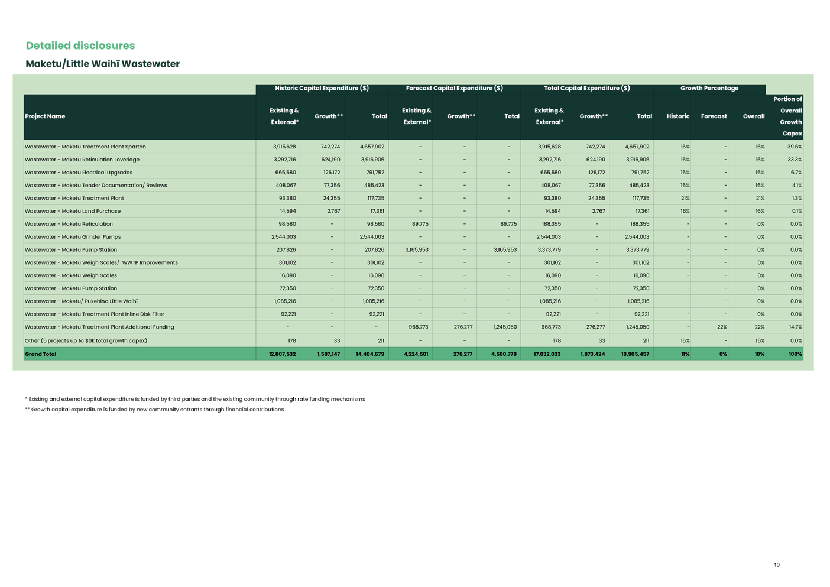Click the "Historic Capital Expenditure ($)" group header
This screenshot has height=587, width=830.
point(322,88)
